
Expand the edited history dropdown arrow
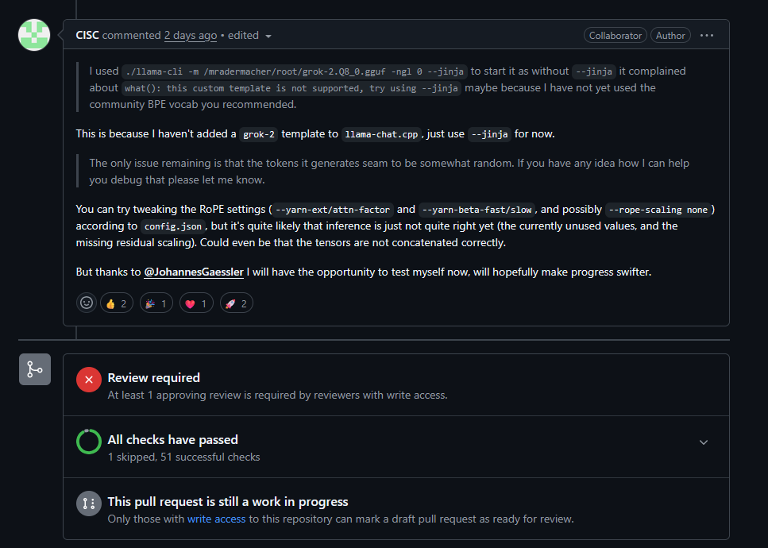point(268,37)
